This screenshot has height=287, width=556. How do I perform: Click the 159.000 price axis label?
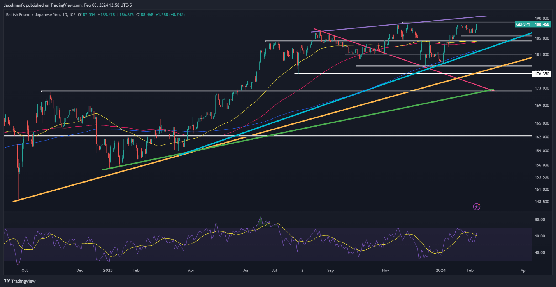pyautogui.click(x=542, y=151)
